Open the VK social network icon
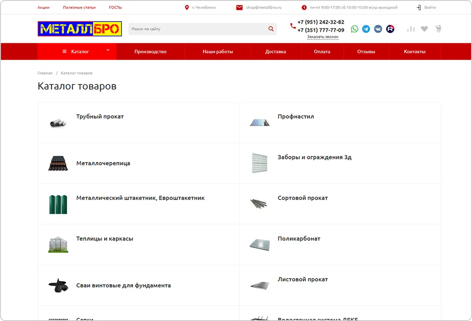This screenshot has width=472, height=321. click(378, 29)
